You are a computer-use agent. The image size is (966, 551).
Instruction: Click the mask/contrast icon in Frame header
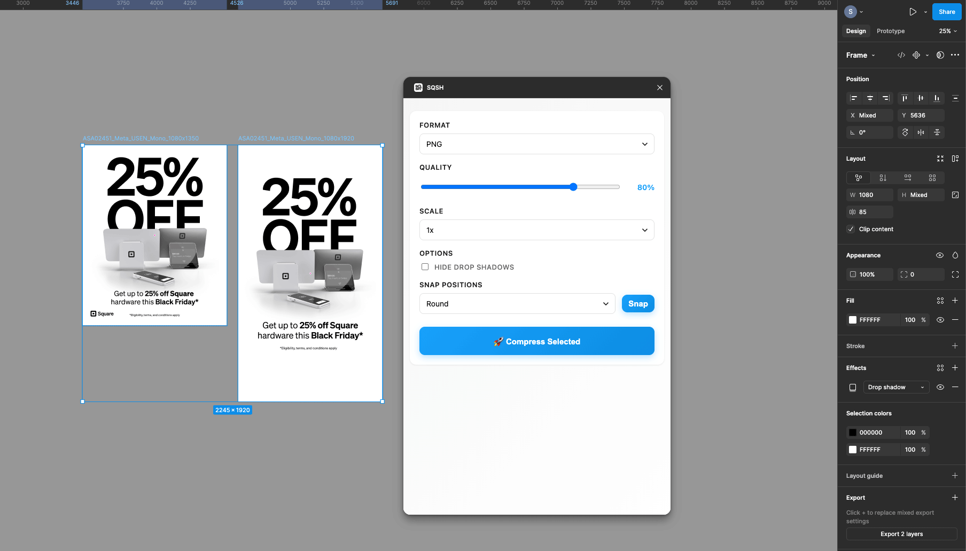940,55
